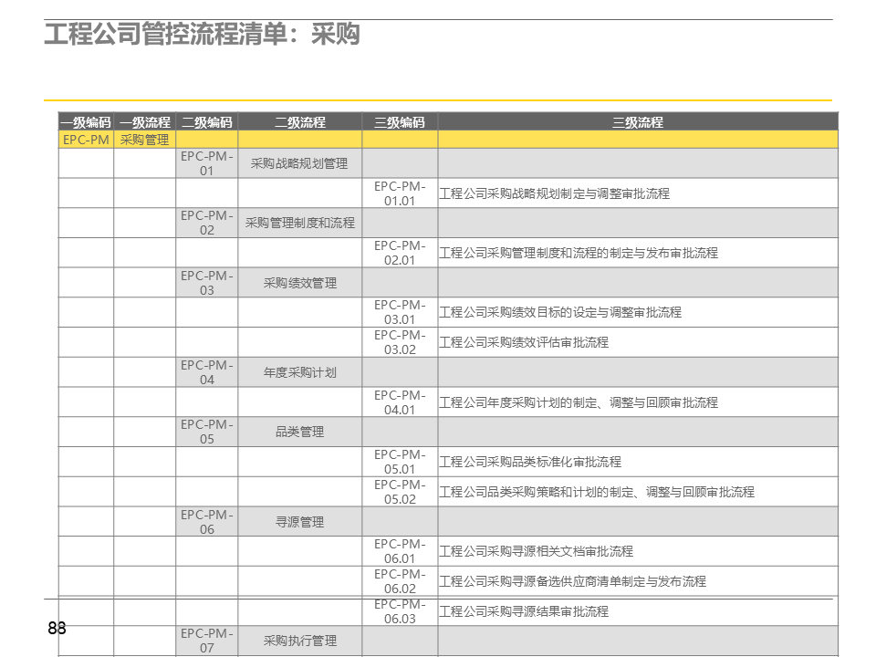Screen dimensions: 876x657
Task: Click 工程公司采购寻源备选供应商清单制定与发布流程
Action: [573, 581]
